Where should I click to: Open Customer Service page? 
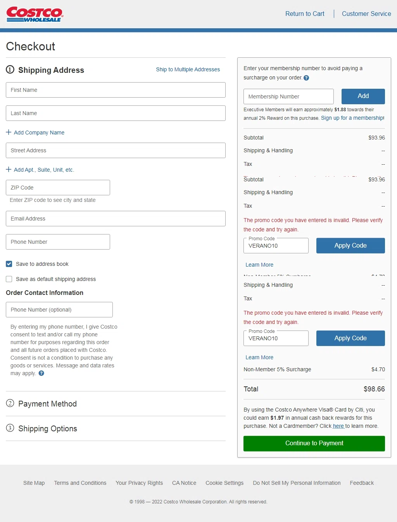pos(366,14)
